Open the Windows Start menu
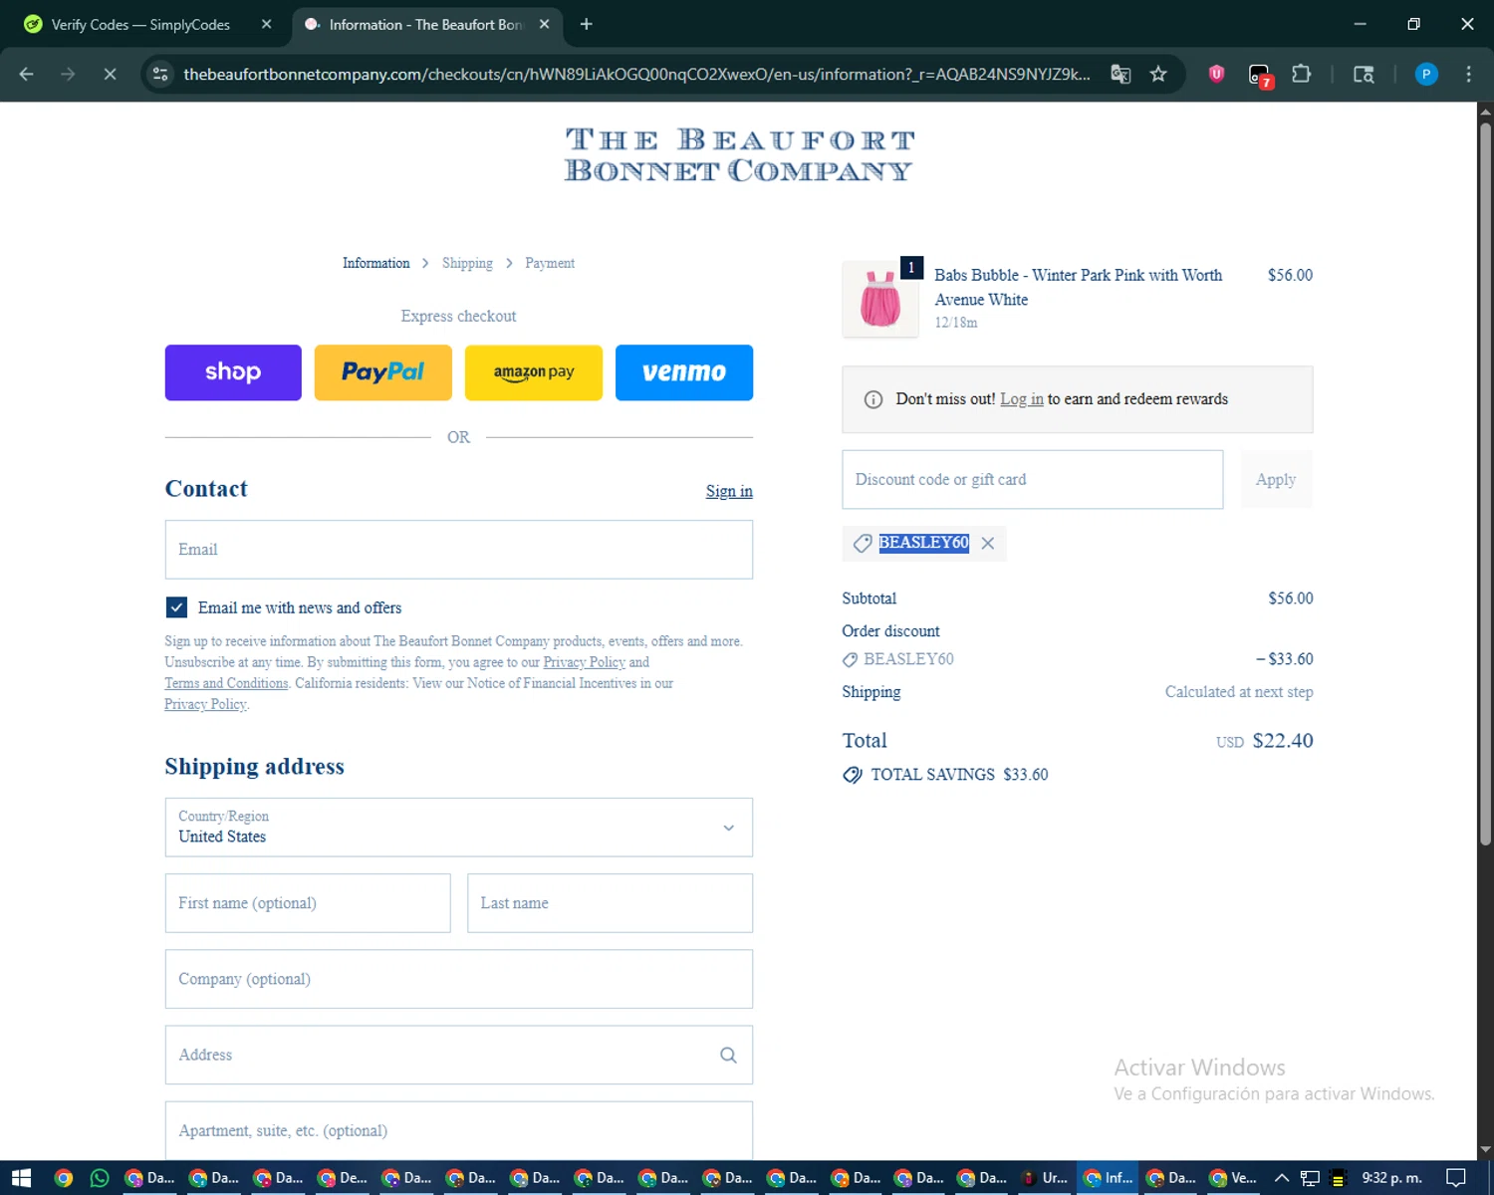Image resolution: width=1494 pixels, height=1195 pixels. [22, 1178]
